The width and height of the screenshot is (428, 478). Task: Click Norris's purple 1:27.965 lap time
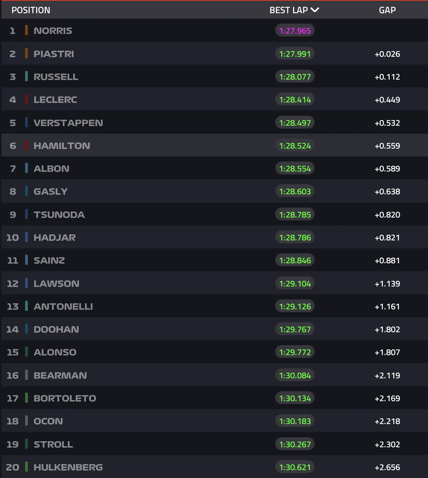pyautogui.click(x=295, y=31)
